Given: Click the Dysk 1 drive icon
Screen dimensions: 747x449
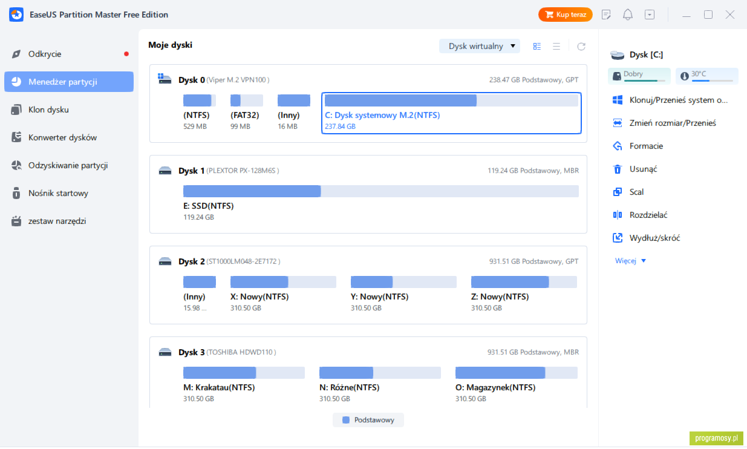Looking at the screenshot, I should (x=165, y=171).
